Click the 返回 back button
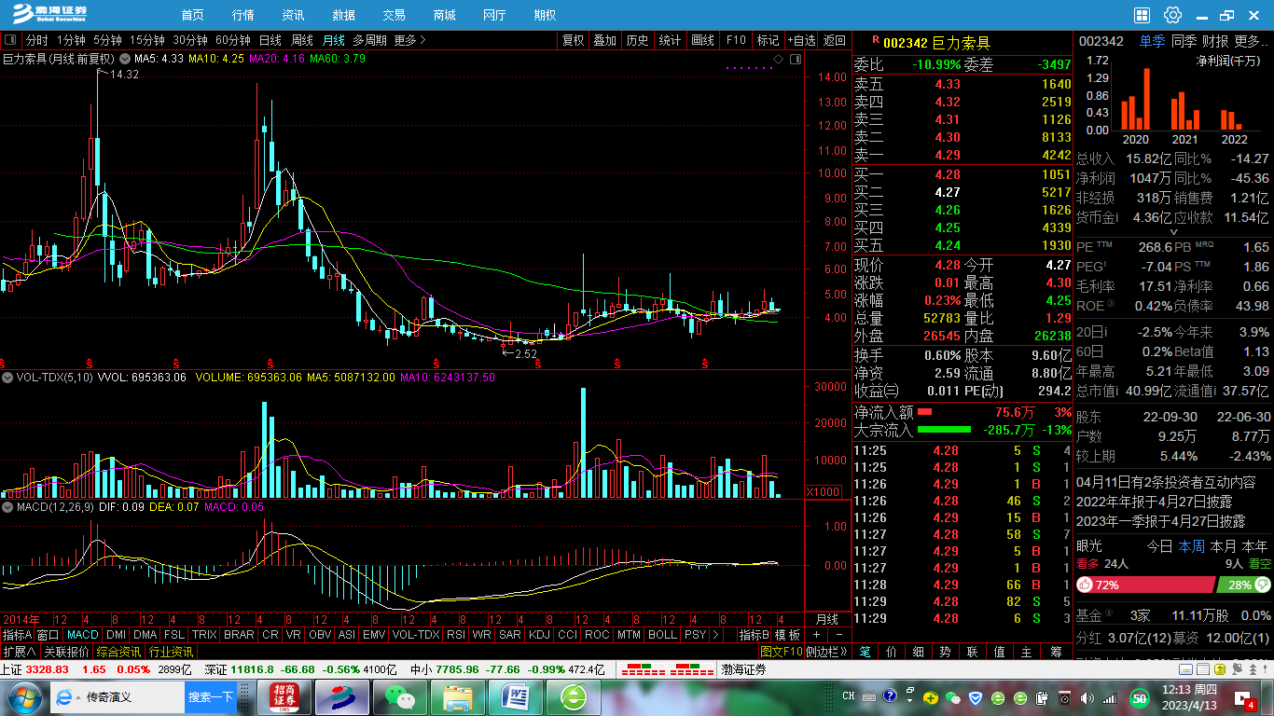 pyautogui.click(x=835, y=40)
